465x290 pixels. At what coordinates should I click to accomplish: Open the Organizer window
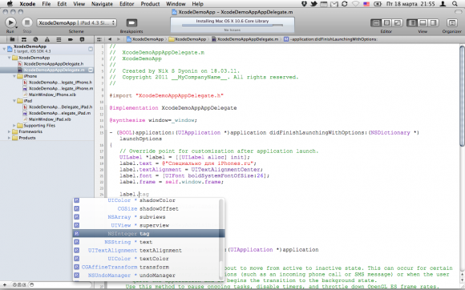point(451,22)
